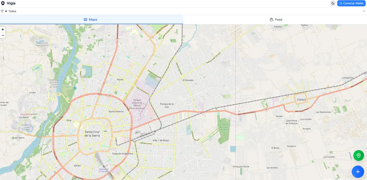
Task: Switch to the Feed tab
Action: [276, 19]
